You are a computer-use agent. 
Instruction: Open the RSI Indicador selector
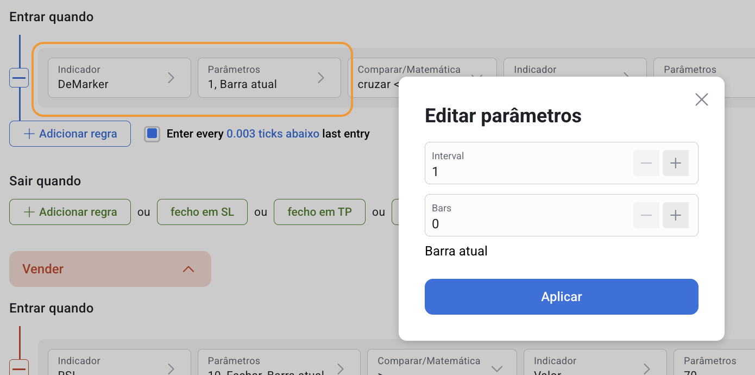point(119,362)
